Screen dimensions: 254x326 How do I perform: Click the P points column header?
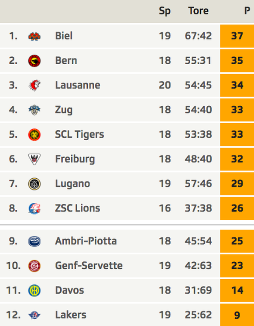[x=247, y=11]
